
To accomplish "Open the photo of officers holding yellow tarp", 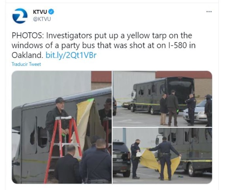I will (x=162, y=156).
